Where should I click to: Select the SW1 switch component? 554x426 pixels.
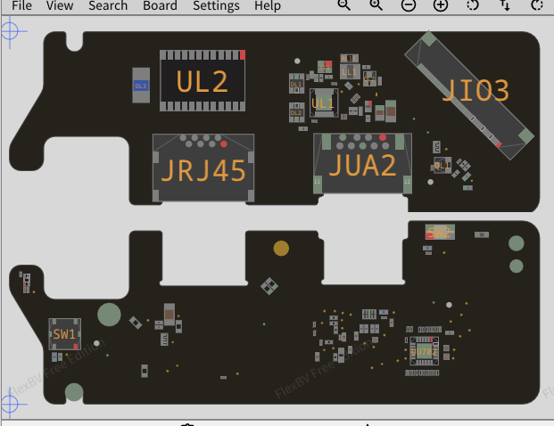point(64,334)
